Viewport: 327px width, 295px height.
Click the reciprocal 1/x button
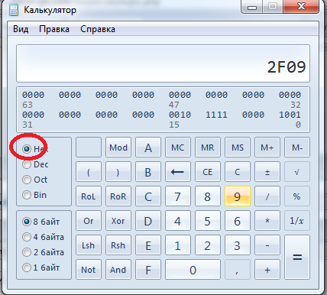[x=297, y=221]
